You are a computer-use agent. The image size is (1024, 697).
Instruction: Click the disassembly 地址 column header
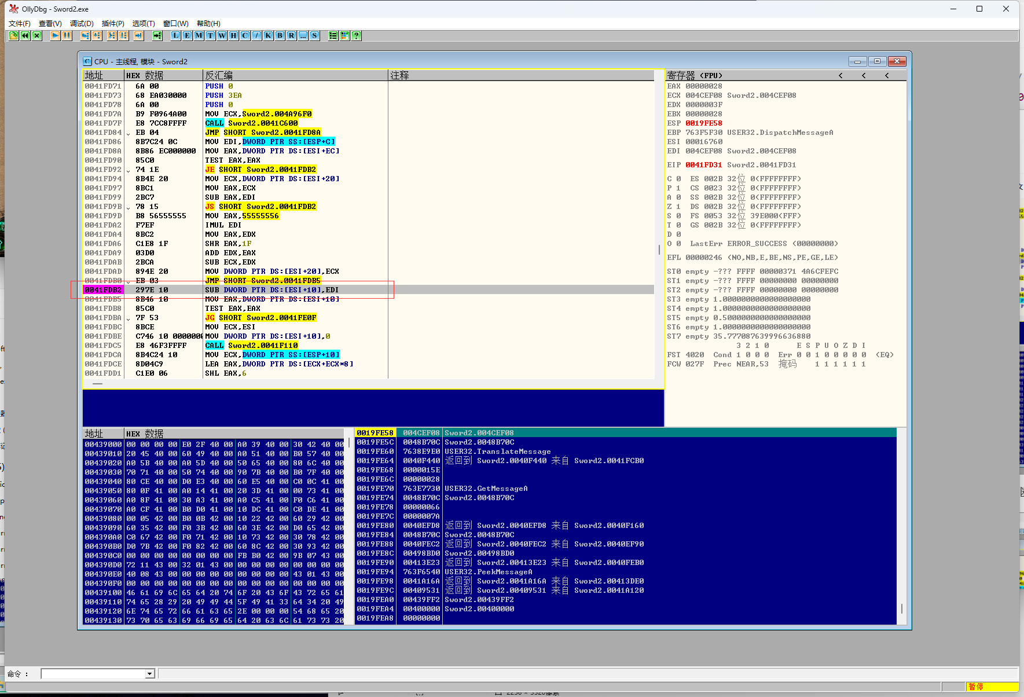pos(104,75)
